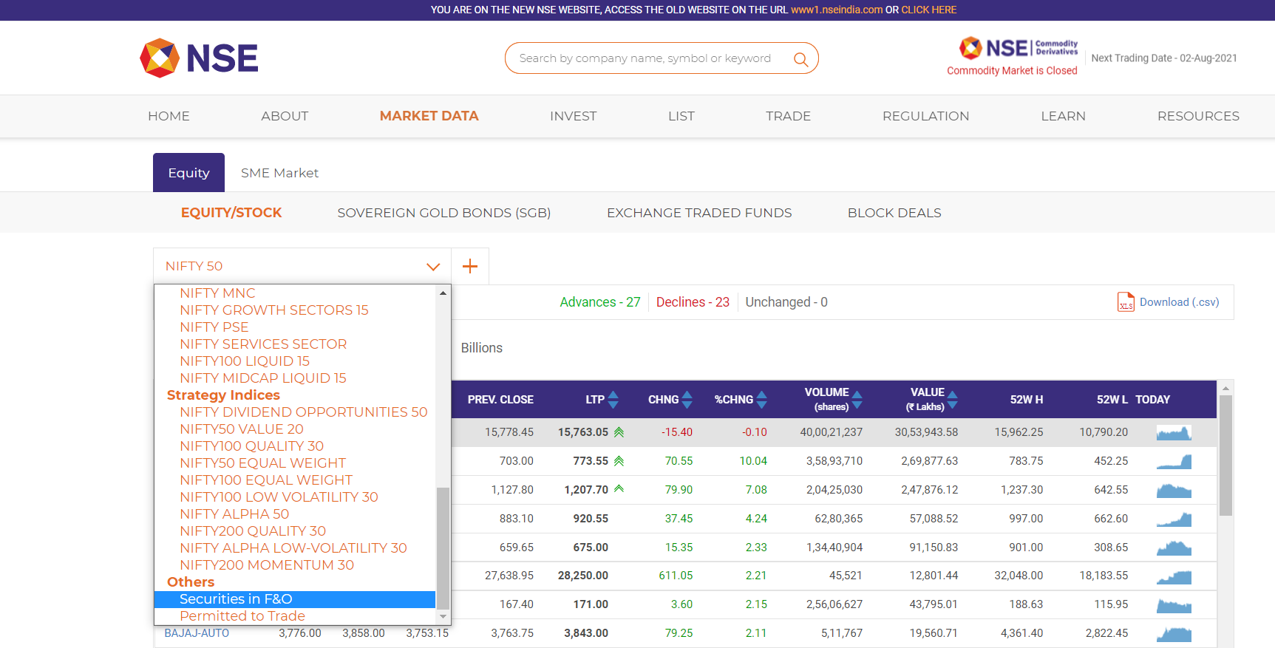The image size is (1275, 648).
Task: Open the BAJAJ-AUTO stock link
Action: point(197,633)
